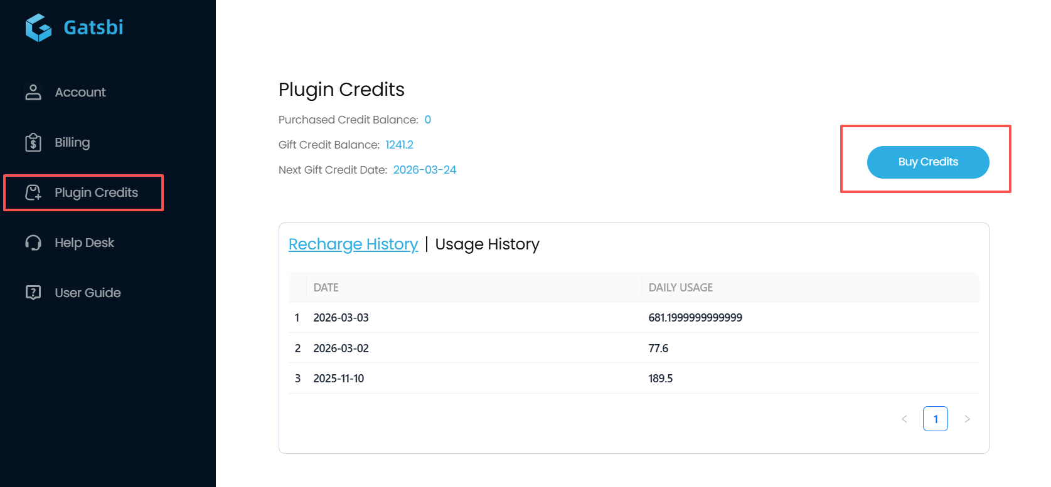
Task: Click the next page arrow in pagination
Action: (x=968, y=419)
